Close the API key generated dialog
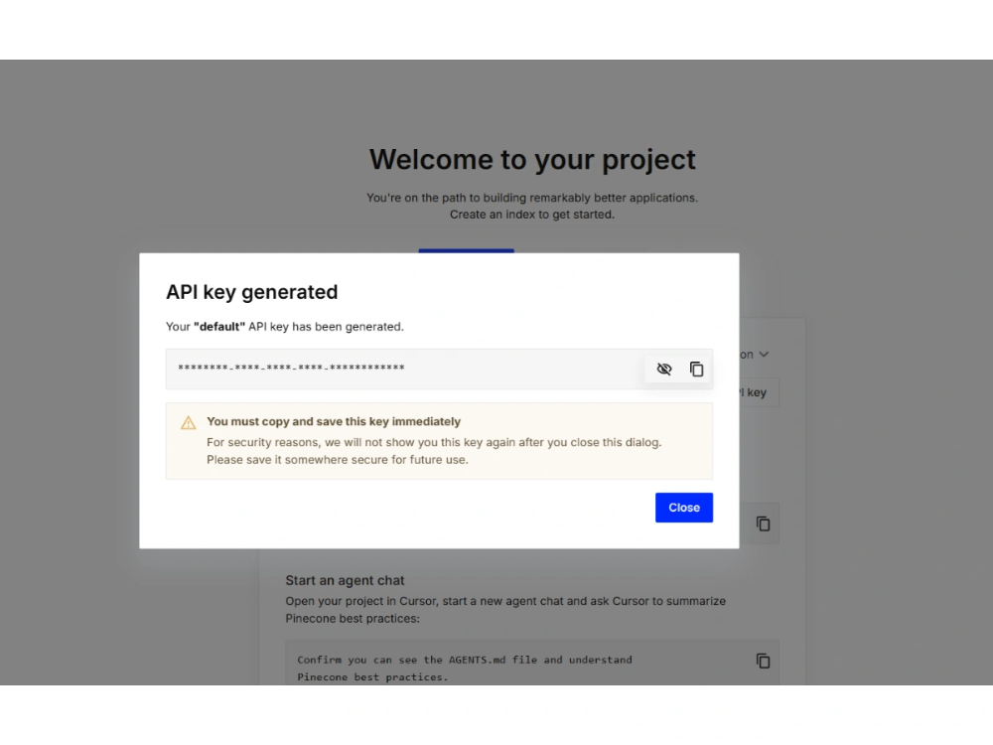 (684, 508)
